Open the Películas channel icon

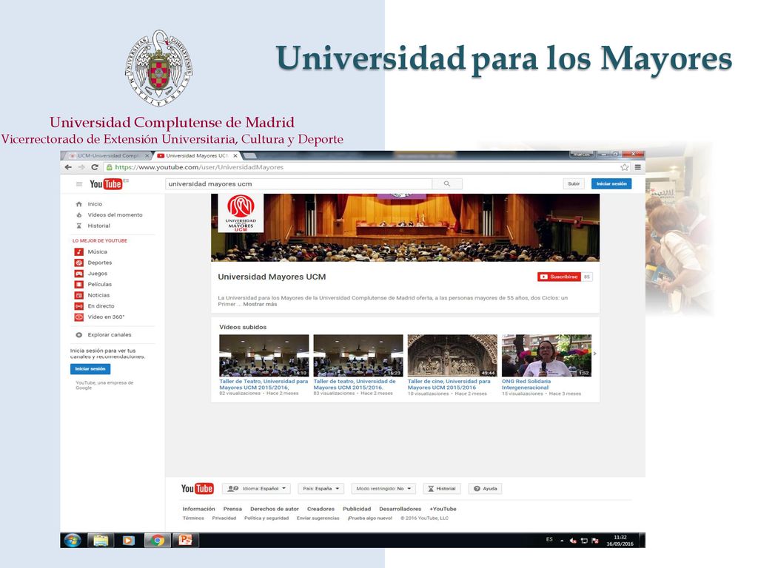point(78,285)
